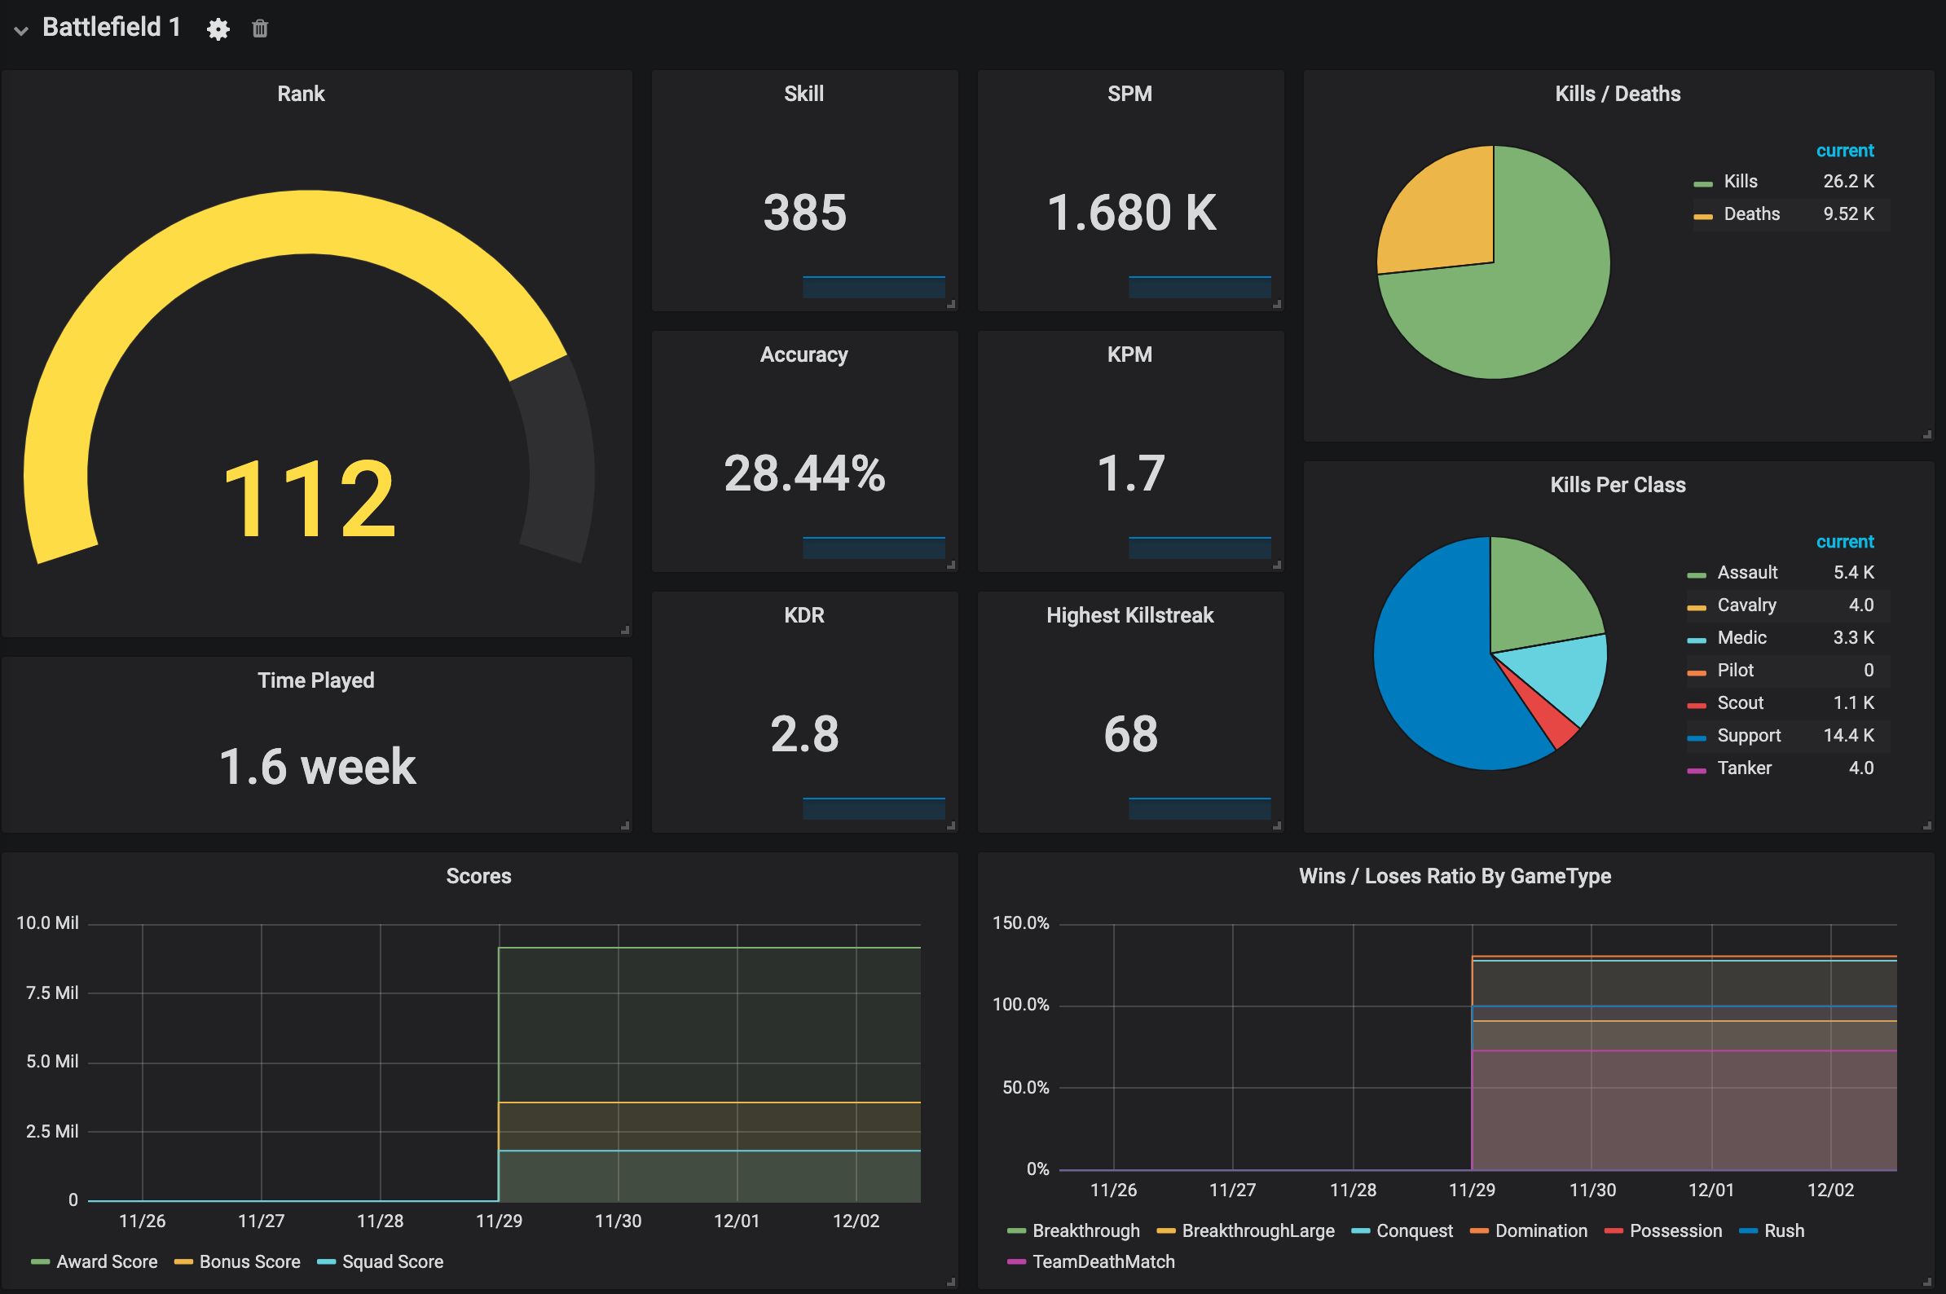
Task: Open the Scores panel menu
Action: click(478, 876)
